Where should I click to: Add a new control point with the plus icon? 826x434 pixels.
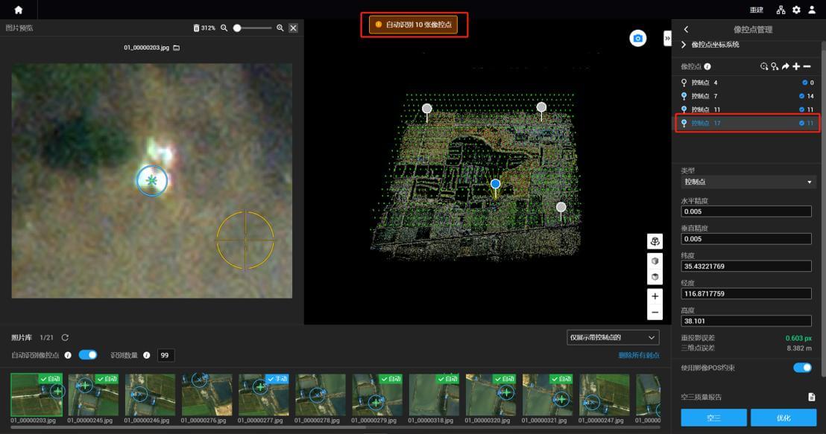(x=796, y=66)
